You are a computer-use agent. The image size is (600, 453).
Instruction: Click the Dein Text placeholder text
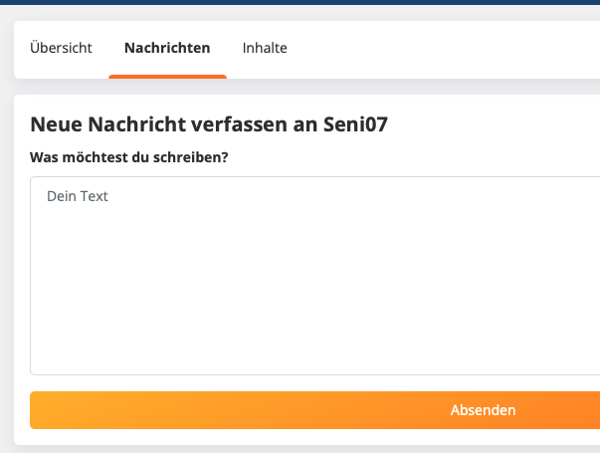point(78,196)
